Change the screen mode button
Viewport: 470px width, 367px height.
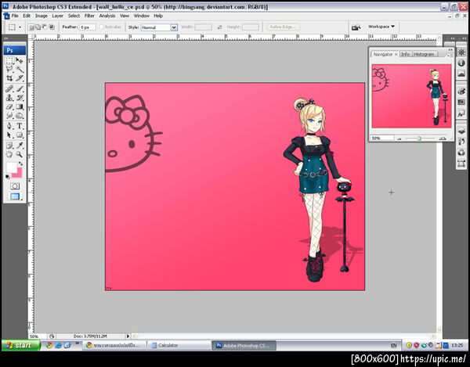click(15, 196)
